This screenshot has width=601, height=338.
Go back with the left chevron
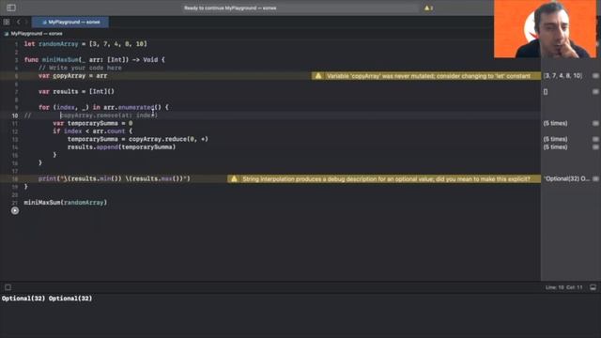(x=19, y=22)
